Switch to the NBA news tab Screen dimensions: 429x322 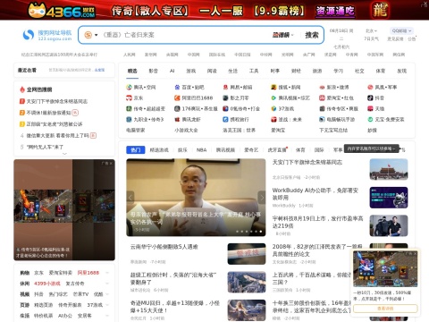[202, 149]
